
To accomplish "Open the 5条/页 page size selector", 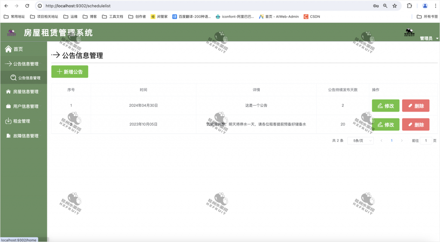I will 361,141.
